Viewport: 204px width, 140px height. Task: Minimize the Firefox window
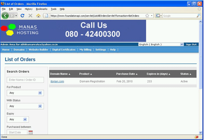coord(189,4)
